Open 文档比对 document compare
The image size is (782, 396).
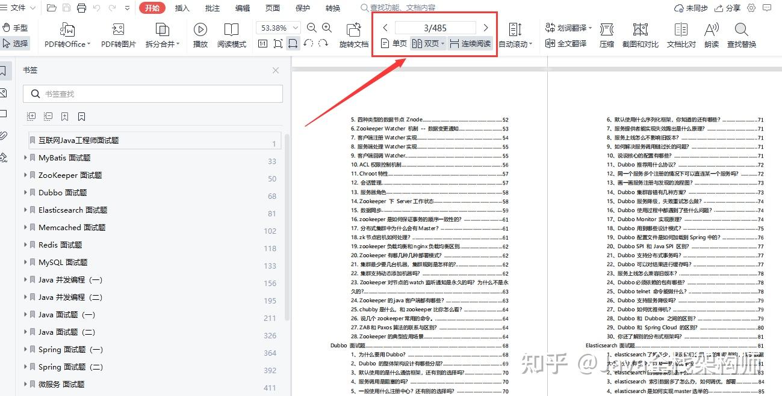[x=681, y=35]
